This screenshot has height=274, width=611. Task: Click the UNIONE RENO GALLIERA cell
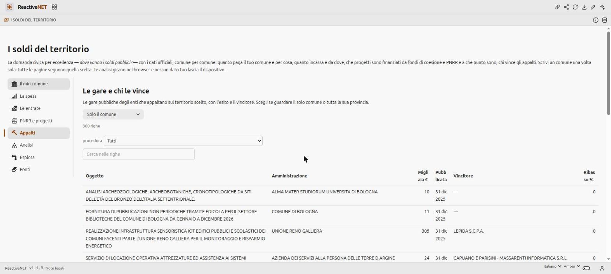click(x=297, y=231)
